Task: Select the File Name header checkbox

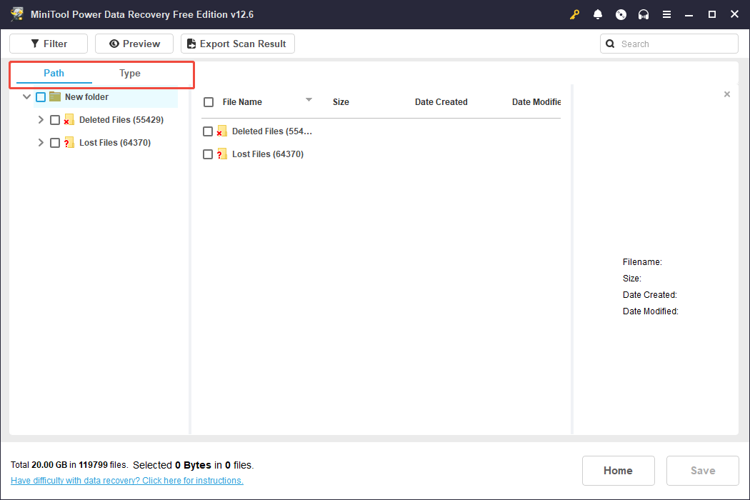Action: pyautogui.click(x=209, y=101)
